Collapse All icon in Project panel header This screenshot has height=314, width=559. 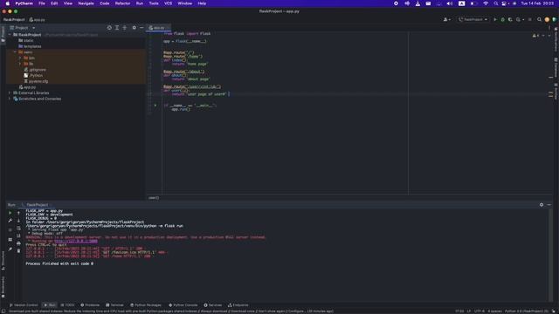[124, 27]
